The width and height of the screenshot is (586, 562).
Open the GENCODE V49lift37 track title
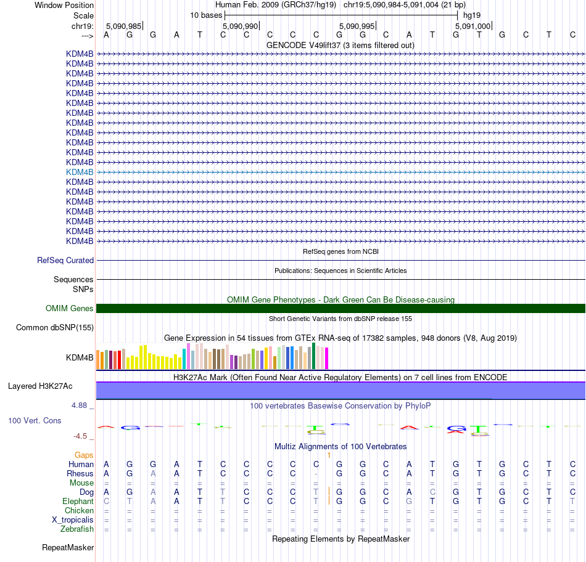point(340,45)
